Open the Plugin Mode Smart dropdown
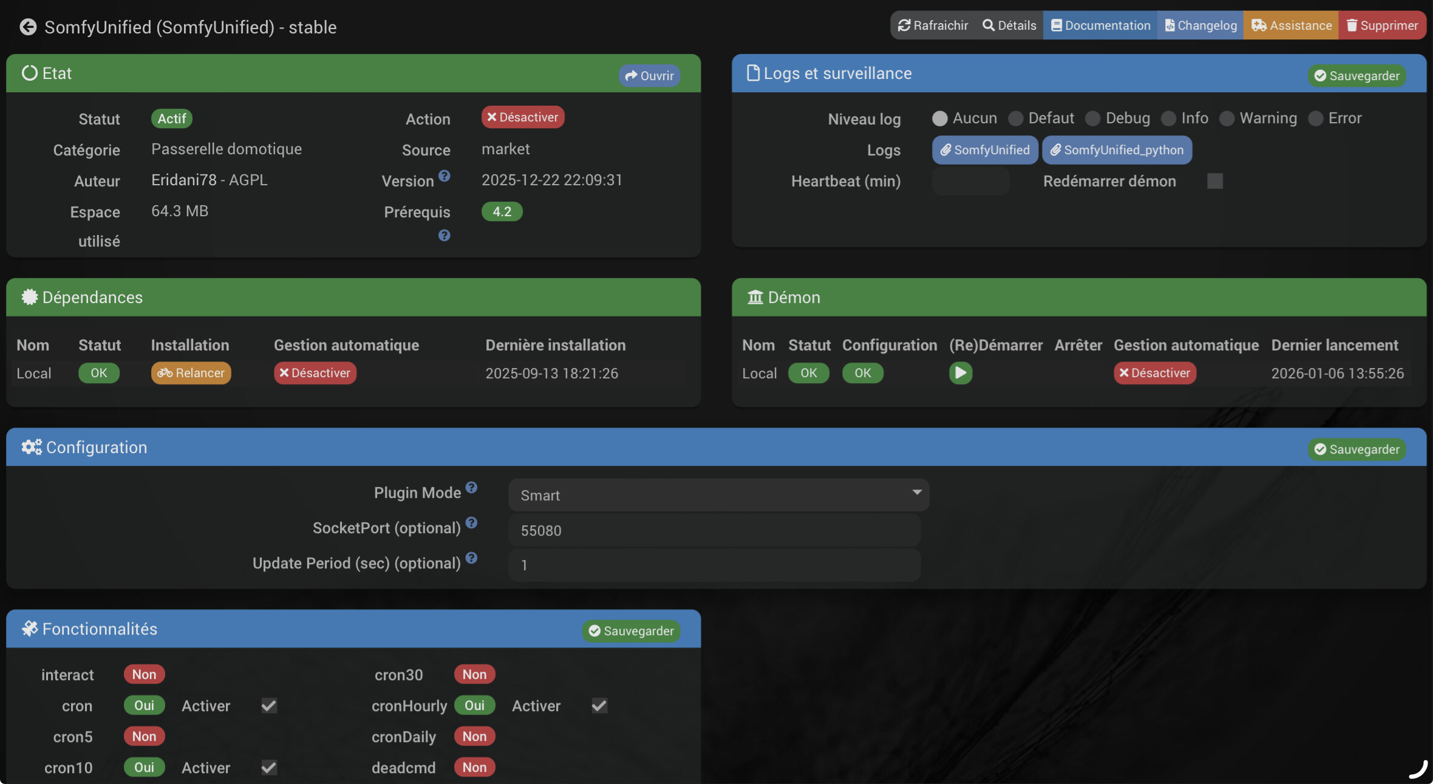 click(x=718, y=495)
